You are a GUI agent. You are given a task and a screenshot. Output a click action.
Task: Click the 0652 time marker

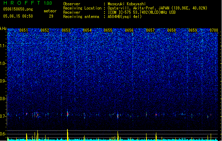tap(45, 30)
